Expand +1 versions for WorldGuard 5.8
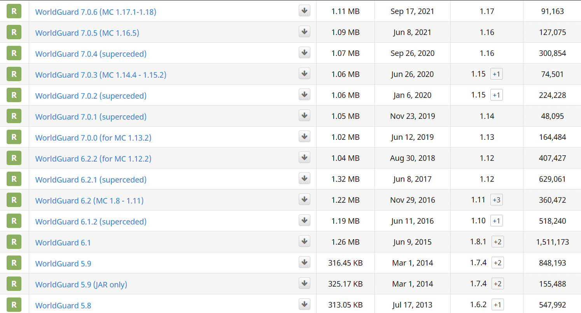The image size is (581, 313). pos(497,305)
